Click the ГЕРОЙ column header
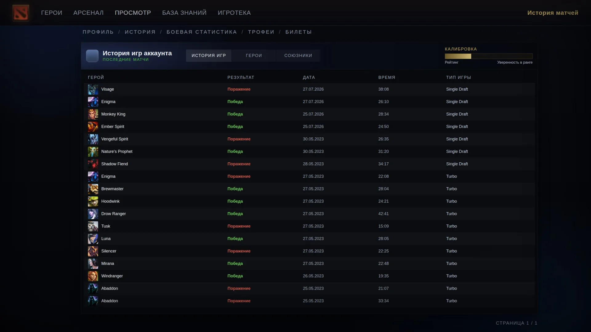 coord(96,77)
